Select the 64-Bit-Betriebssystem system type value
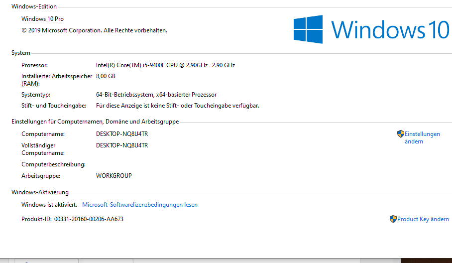This screenshot has height=263, width=452. coord(156,95)
